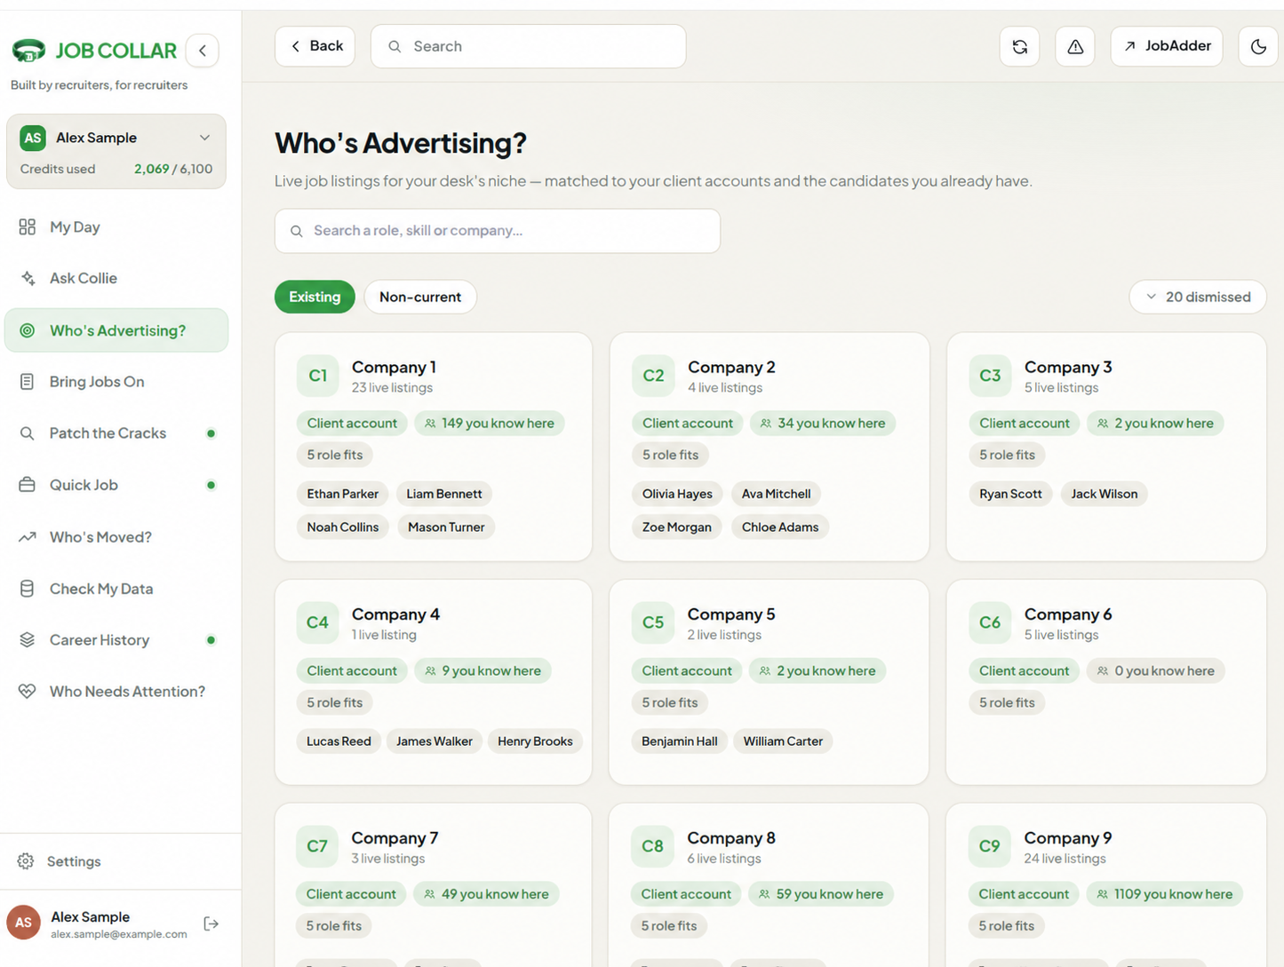Click the 34 you know here chip

(823, 424)
